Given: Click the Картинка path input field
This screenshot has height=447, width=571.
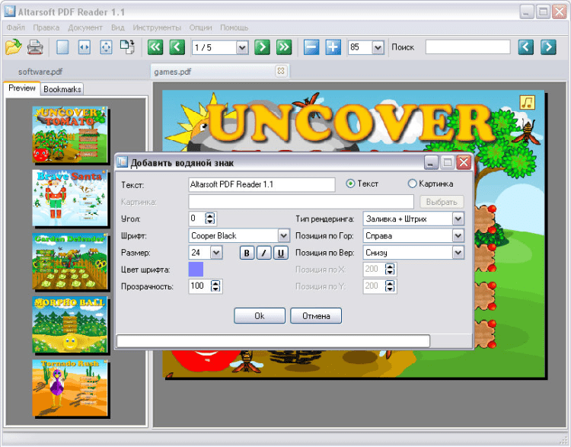Looking at the screenshot, I should [x=301, y=202].
